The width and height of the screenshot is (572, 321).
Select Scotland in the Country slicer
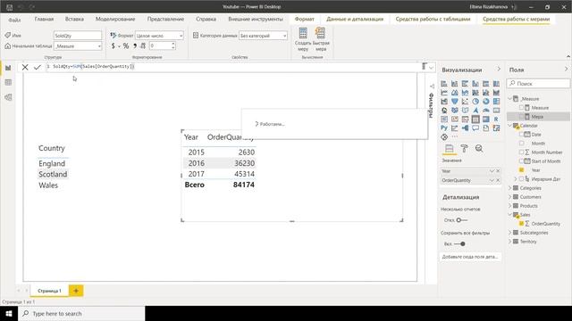(x=53, y=175)
